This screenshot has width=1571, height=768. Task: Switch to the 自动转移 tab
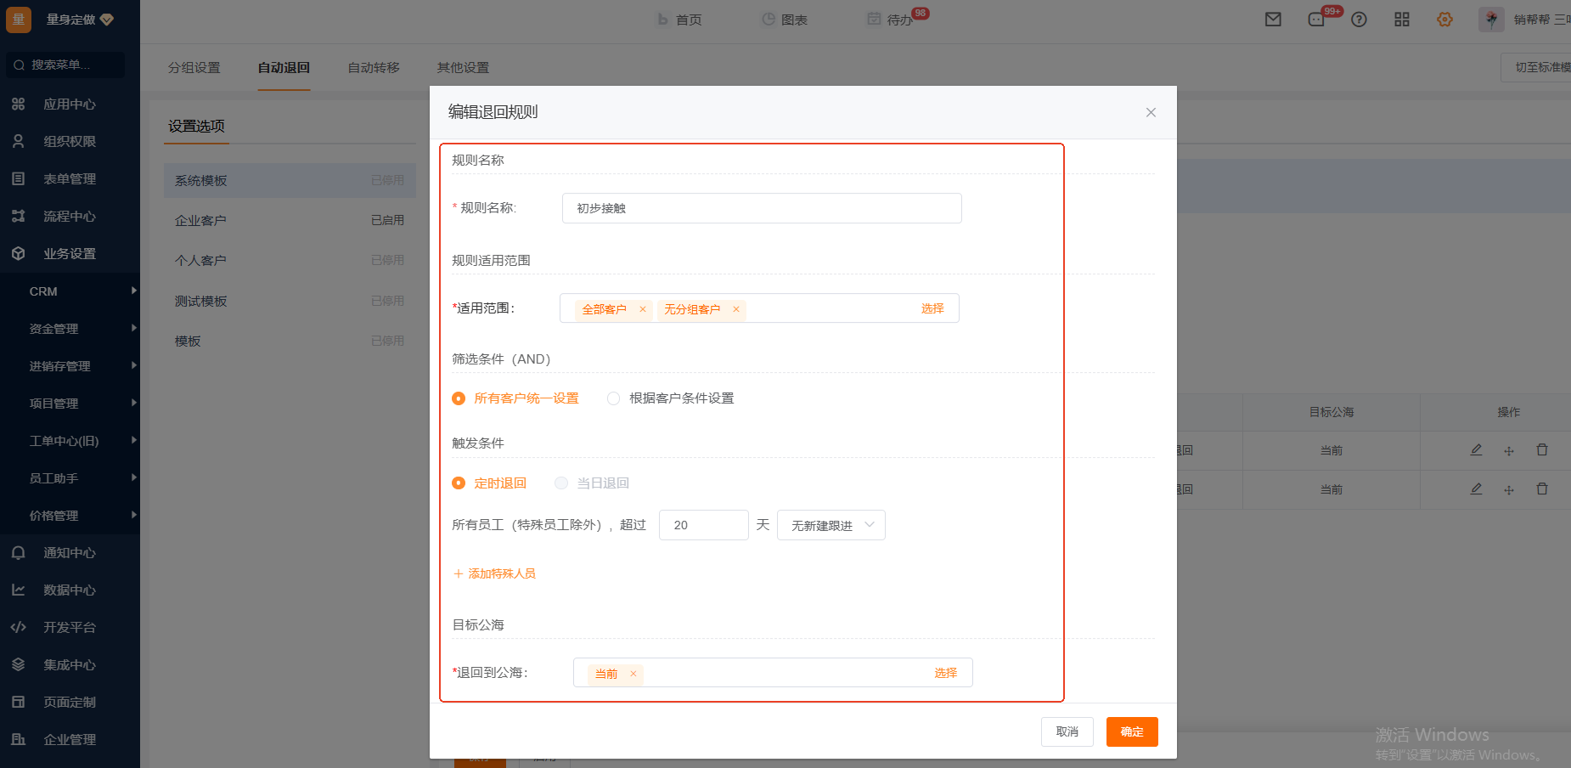click(374, 67)
